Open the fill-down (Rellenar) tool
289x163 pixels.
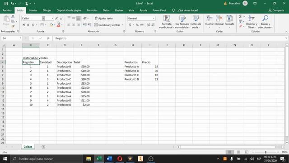pos(241,22)
